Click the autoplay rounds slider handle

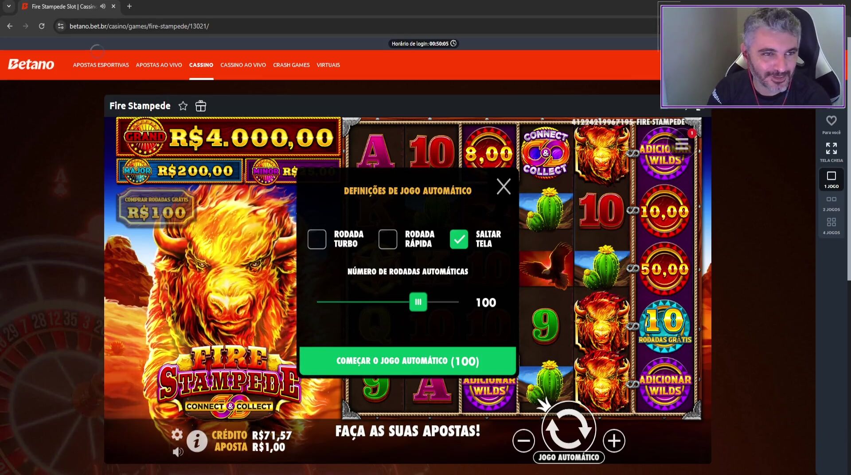pos(418,302)
